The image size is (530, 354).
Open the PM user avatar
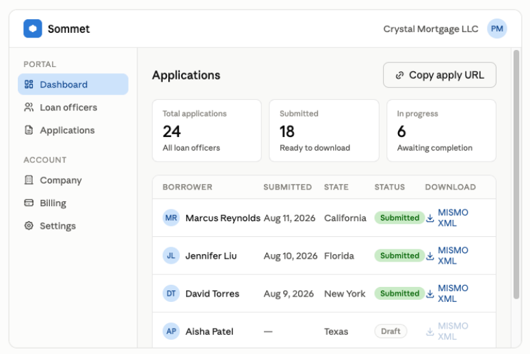tap(496, 29)
